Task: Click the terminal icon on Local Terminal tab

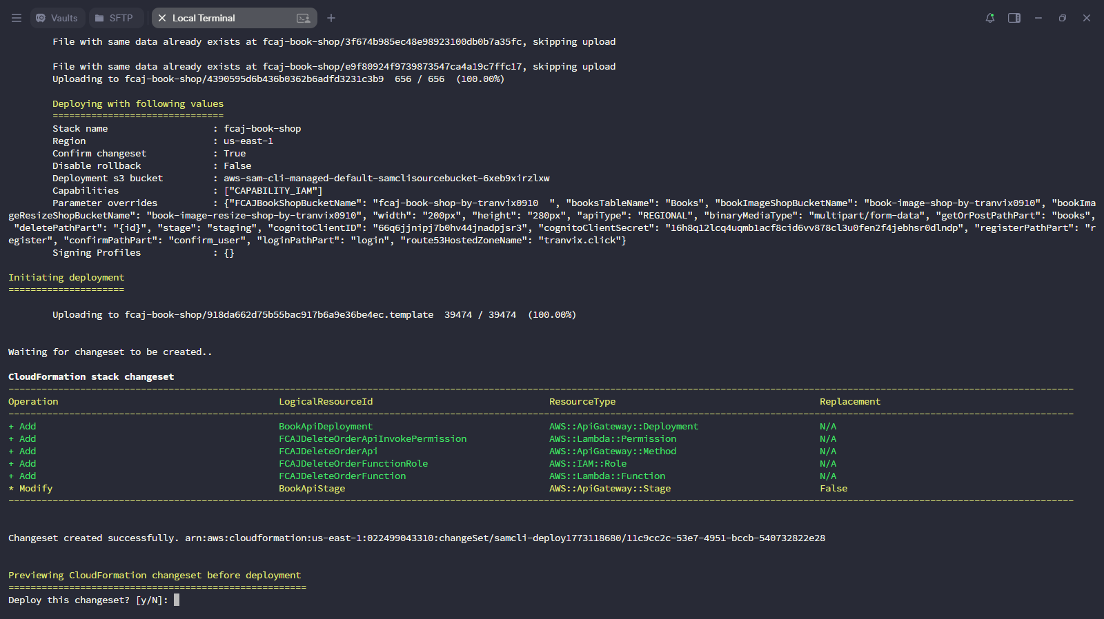Action: click(x=303, y=18)
